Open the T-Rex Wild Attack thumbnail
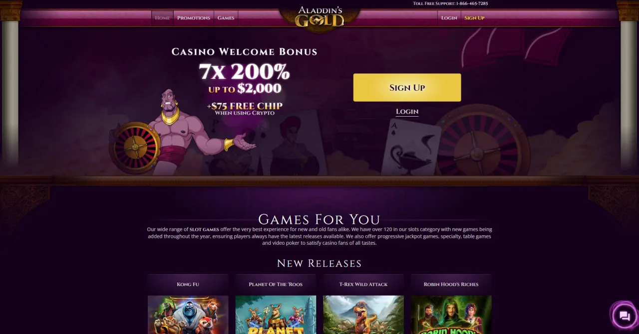Viewport: 639px width, 334px height. pos(363,315)
